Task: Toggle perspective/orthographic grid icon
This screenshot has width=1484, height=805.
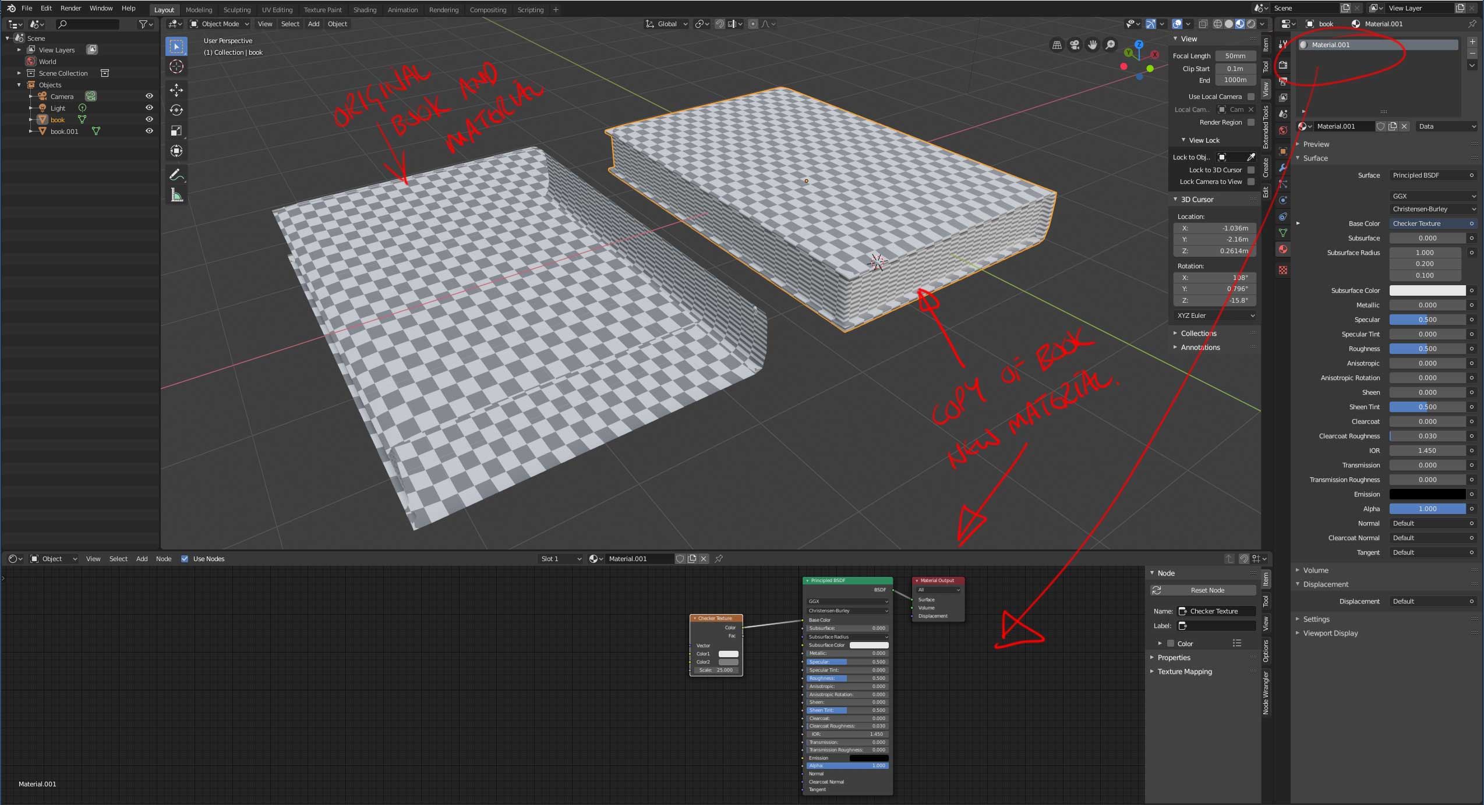Action: tap(1057, 45)
